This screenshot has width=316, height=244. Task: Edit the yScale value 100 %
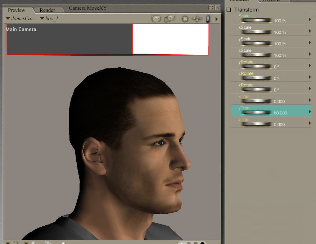coord(280,44)
